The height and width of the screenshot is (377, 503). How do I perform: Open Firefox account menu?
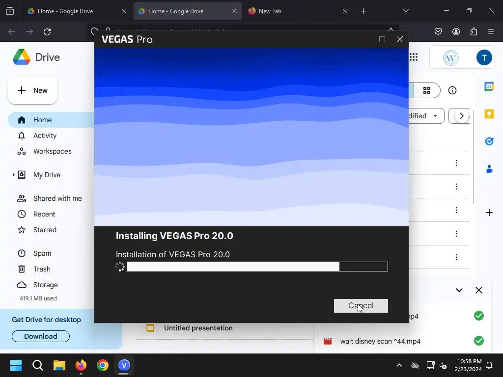point(456,31)
